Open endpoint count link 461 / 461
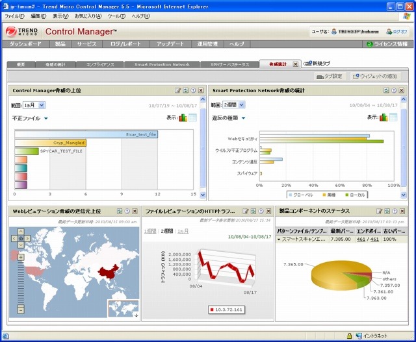The image size is (416, 342). (368, 239)
